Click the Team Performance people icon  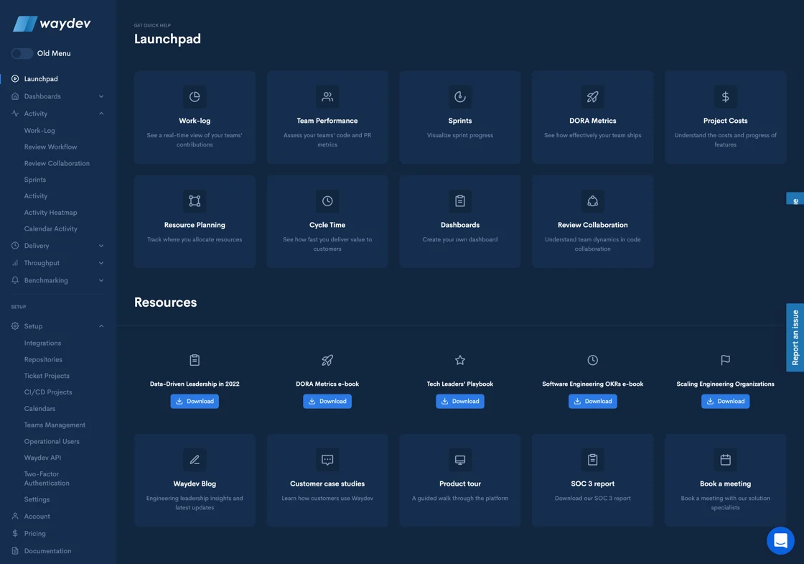click(x=327, y=96)
